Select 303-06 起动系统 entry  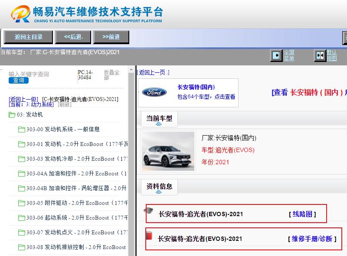[x=77, y=218]
